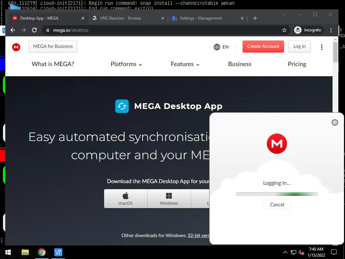The width and height of the screenshot is (345, 259).
Task: Open the Pricing page
Action: (297, 64)
